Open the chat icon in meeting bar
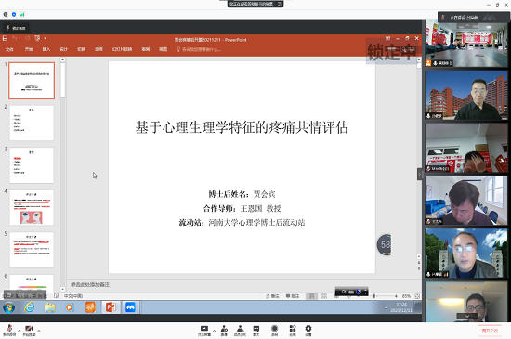Image resolution: width=511 pixels, height=339 pixels. coord(256,331)
